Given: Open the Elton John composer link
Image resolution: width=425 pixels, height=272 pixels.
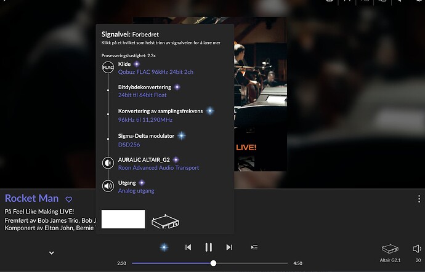Looking at the screenshot, I should (59, 228).
